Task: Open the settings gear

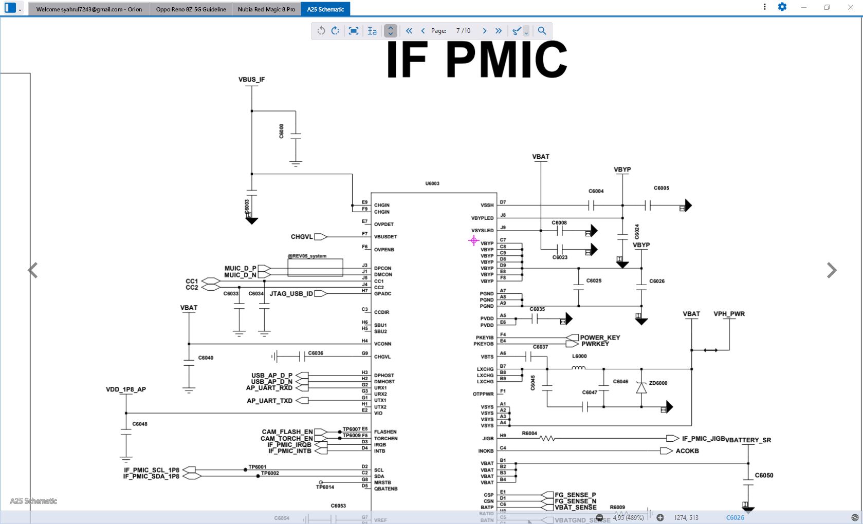Action: [x=782, y=7]
